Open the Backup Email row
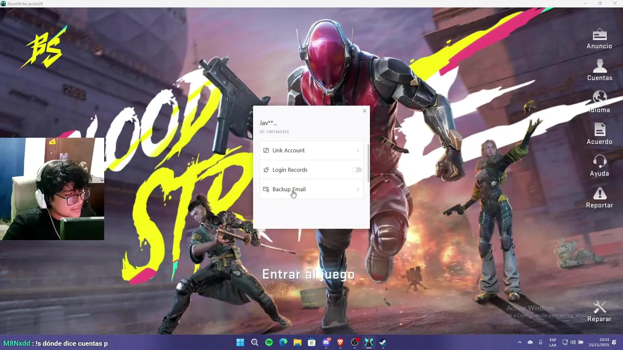The width and height of the screenshot is (623, 350). (x=311, y=189)
